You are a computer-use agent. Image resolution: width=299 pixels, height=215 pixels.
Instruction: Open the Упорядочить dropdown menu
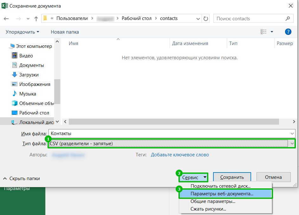point(22,32)
